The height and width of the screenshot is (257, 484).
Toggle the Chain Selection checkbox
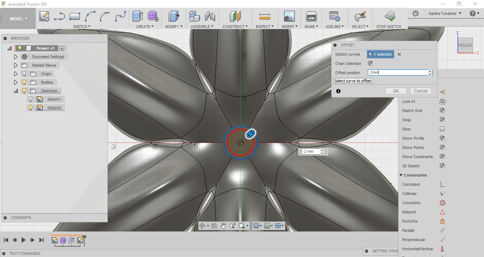370,63
